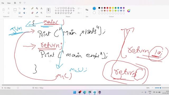
Task: Select Colour 1 blue primary swatch
Action: point(94,8)
